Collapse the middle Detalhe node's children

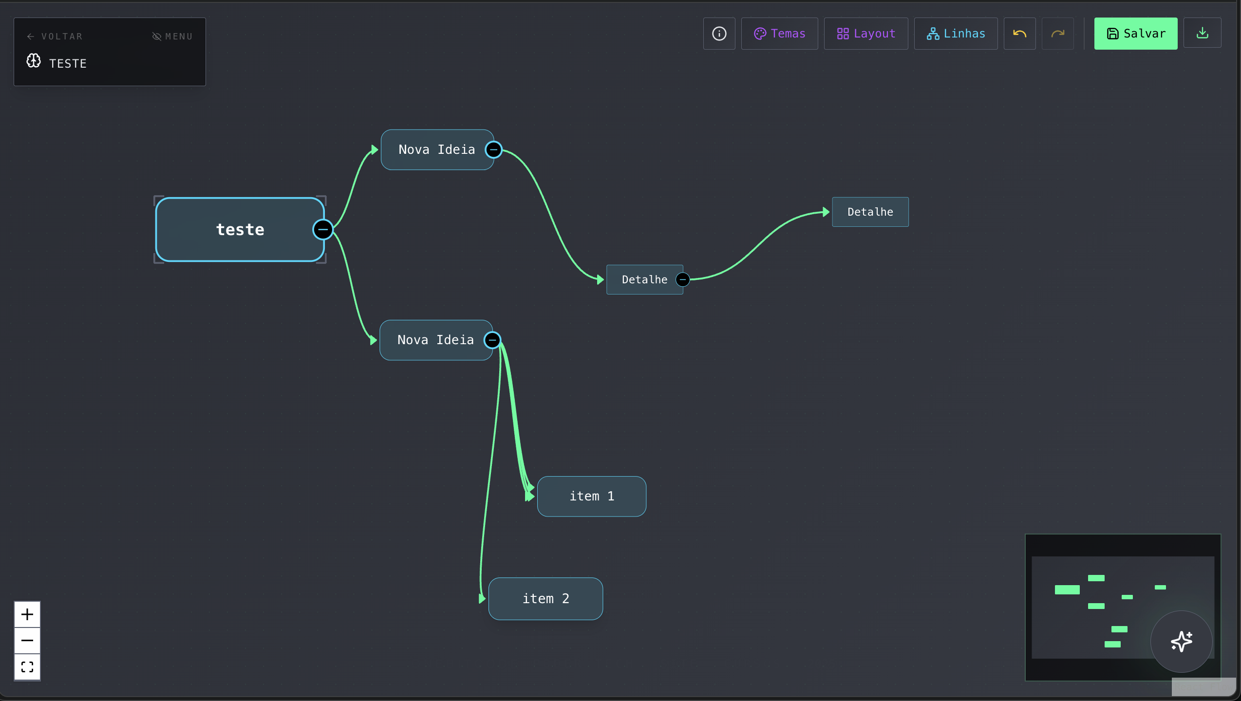point(683,279)
